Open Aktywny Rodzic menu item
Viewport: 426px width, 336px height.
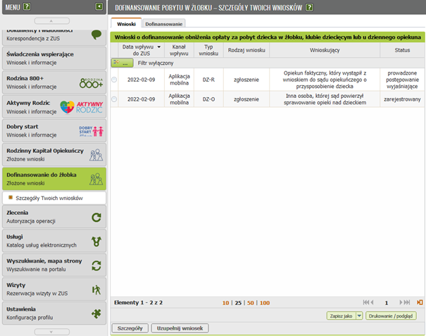tap(54, 106)
